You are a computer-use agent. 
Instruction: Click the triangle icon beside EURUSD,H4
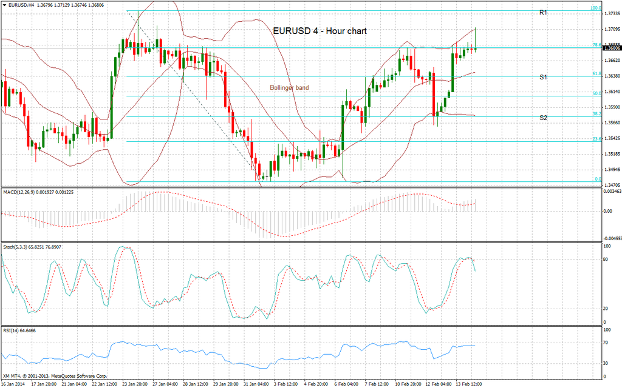tap(4, 5)
